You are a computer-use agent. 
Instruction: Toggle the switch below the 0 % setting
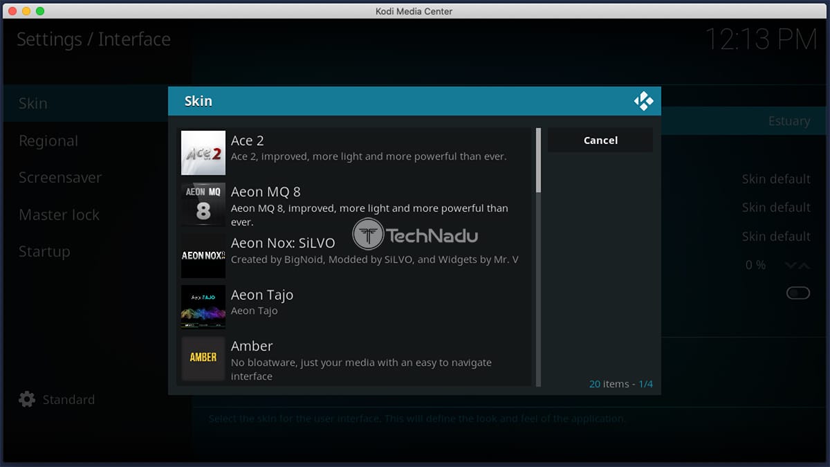click(x=797, y=293)
